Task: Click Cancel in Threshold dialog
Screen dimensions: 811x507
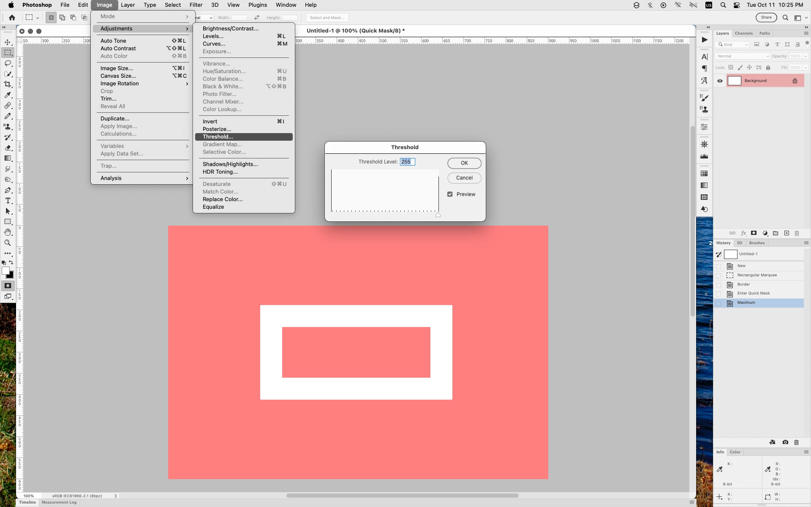Action: coord(464,178)
